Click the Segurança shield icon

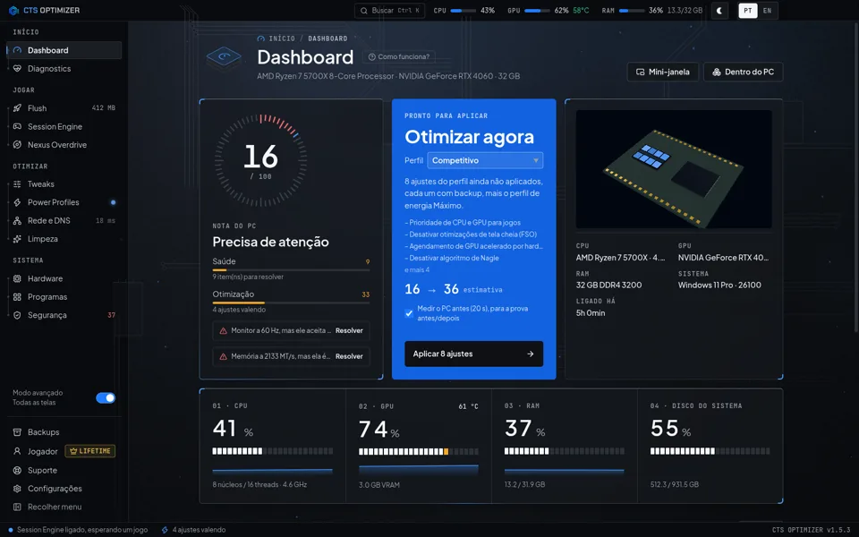pos(17,315)
